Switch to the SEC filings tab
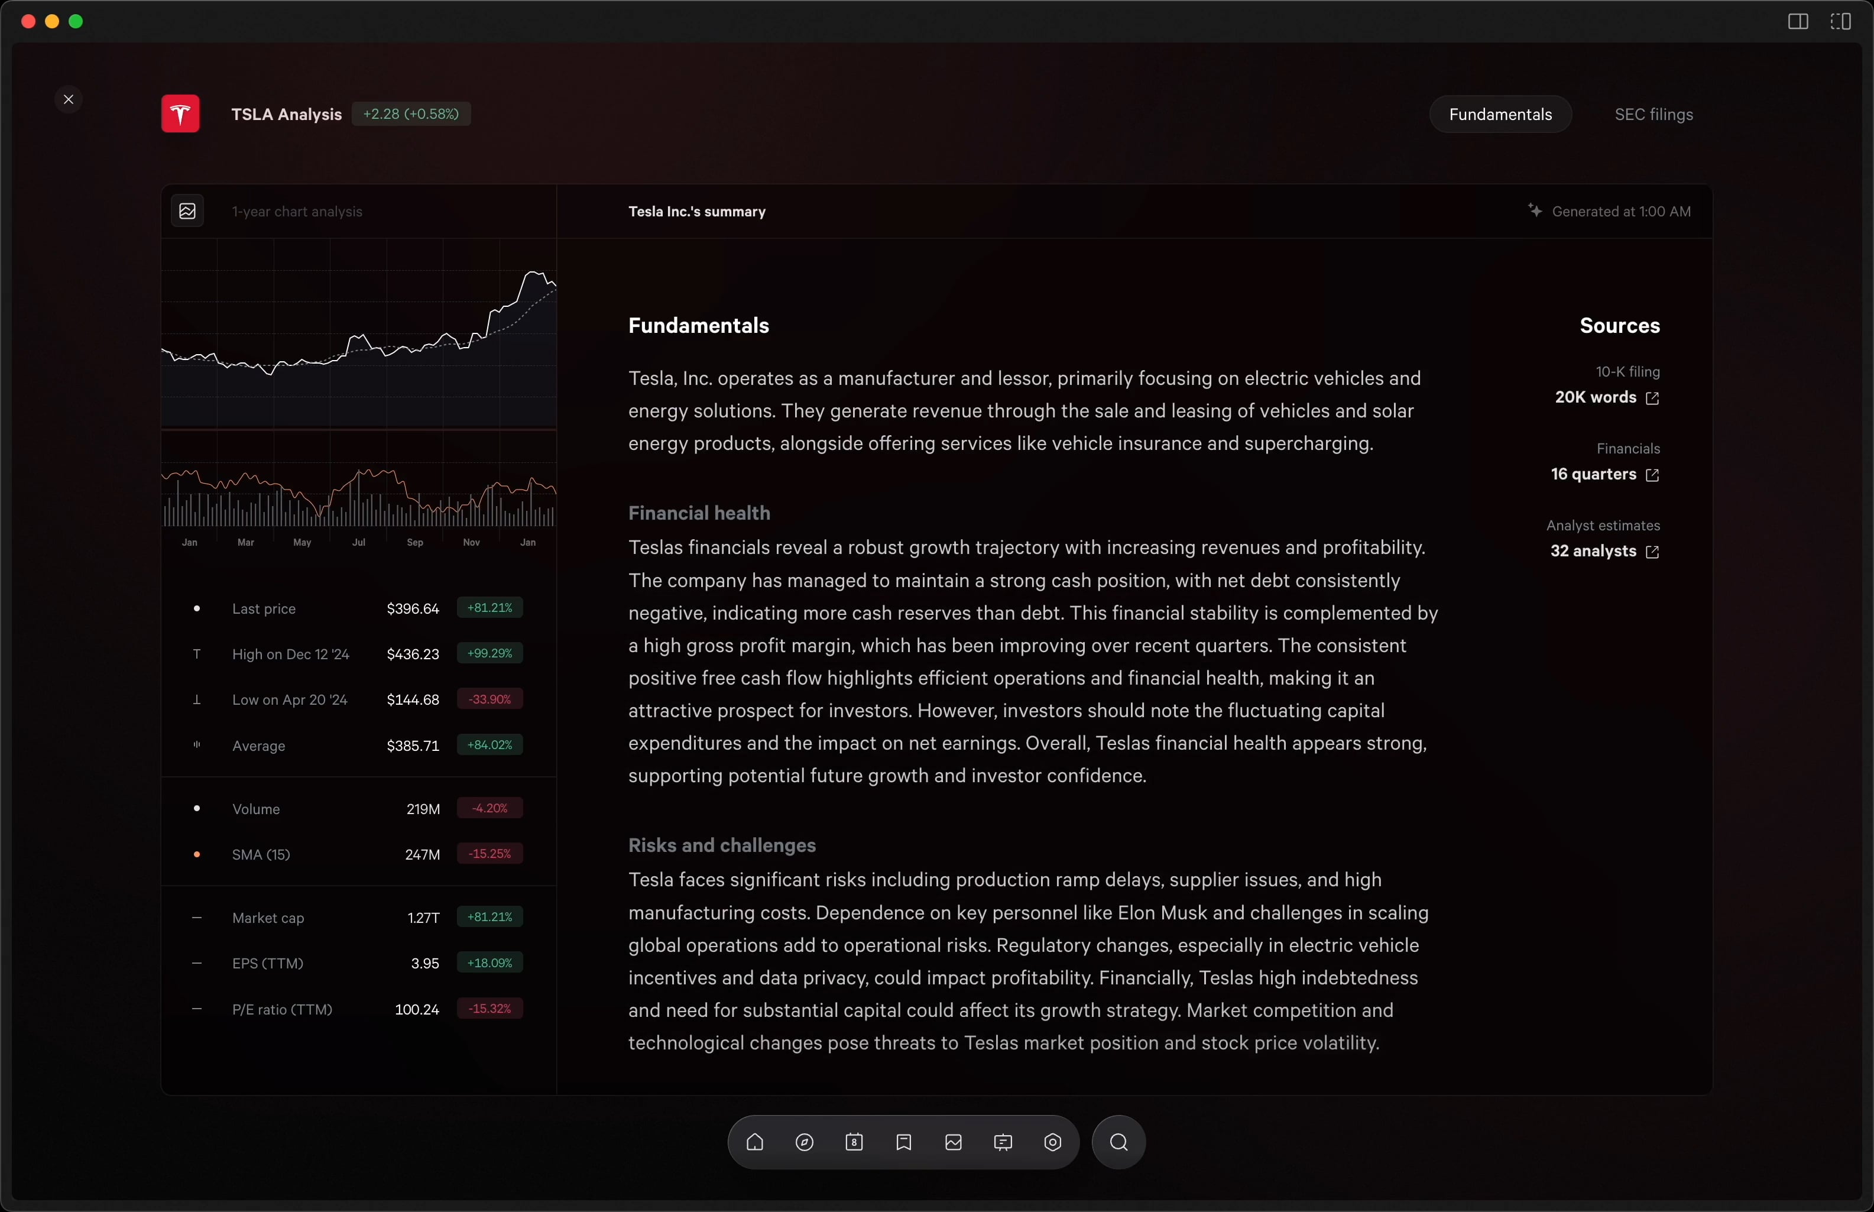The height and width of the screenshot is (1212, 1874). (1652, 114)
